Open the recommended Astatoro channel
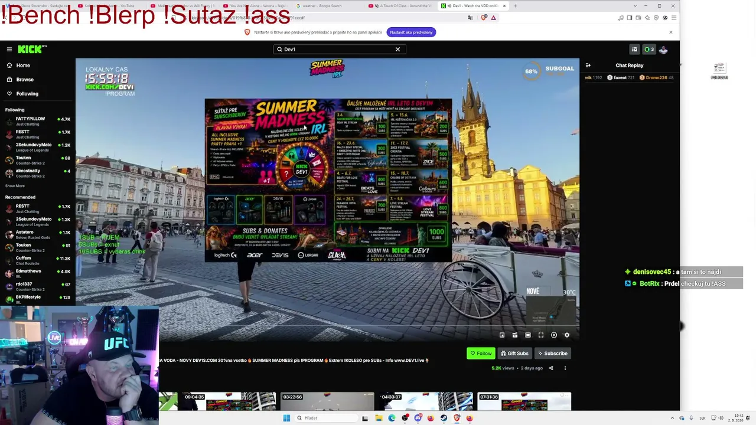The image size is (756, 425). pos(38,234)
